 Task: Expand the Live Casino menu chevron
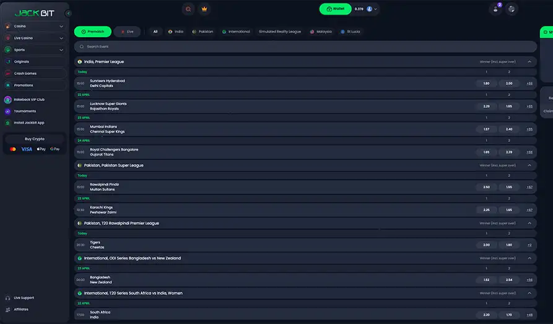click(61, 38)
